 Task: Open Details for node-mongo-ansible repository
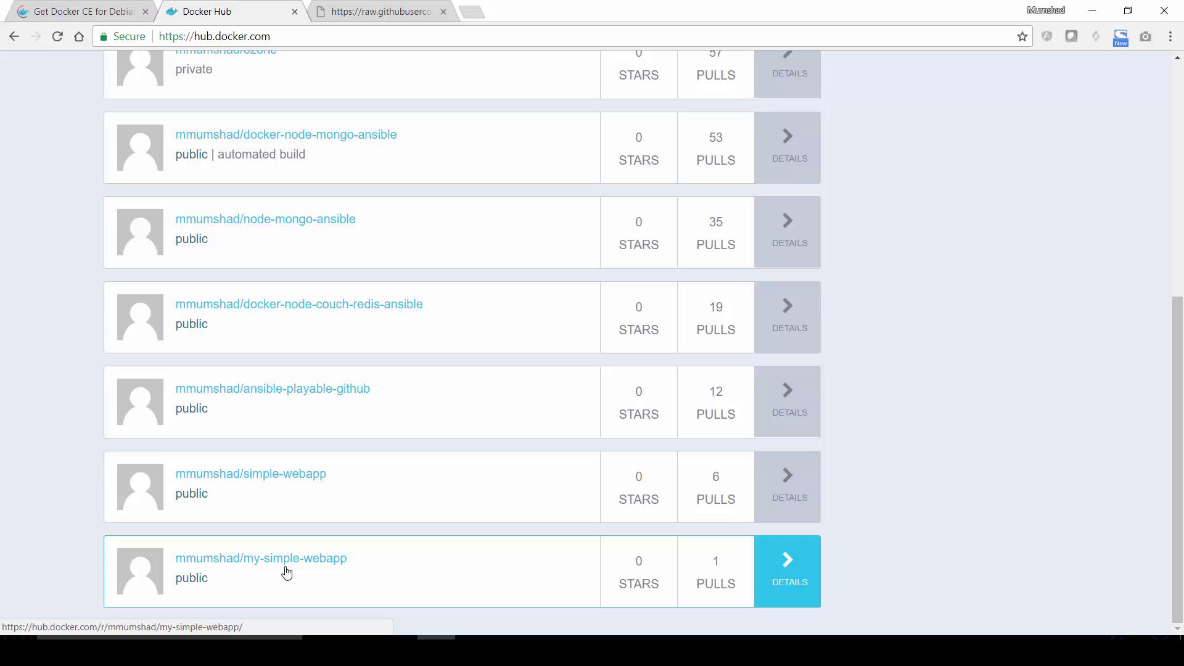coord(787,232)
